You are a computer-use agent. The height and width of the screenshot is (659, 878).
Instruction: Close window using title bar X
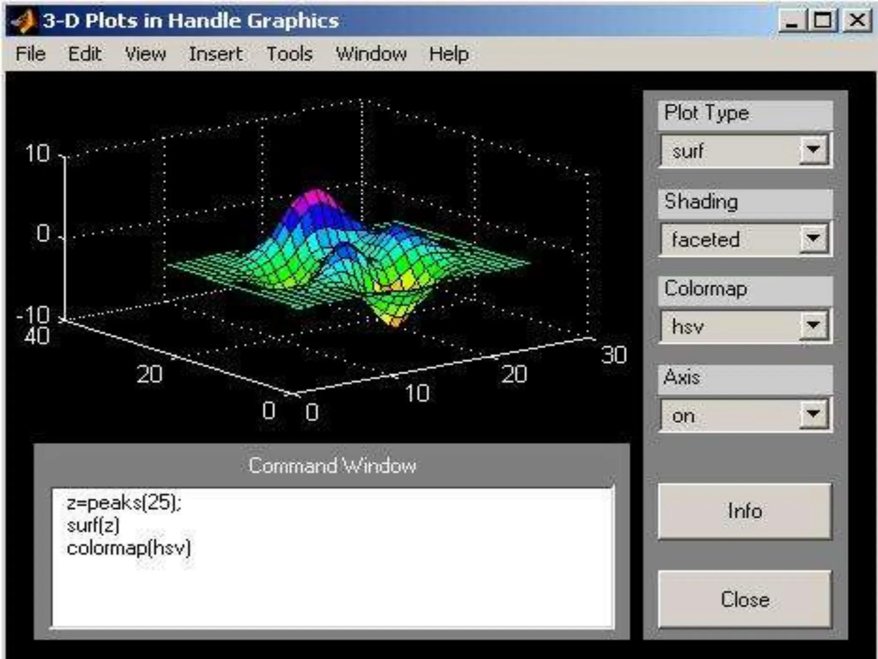[x=857, y=21]
